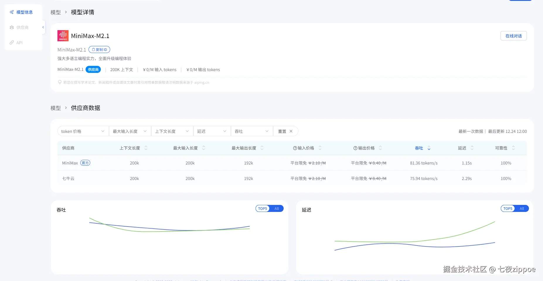Click the lightbulb tip icon below model info

[60, 82]
